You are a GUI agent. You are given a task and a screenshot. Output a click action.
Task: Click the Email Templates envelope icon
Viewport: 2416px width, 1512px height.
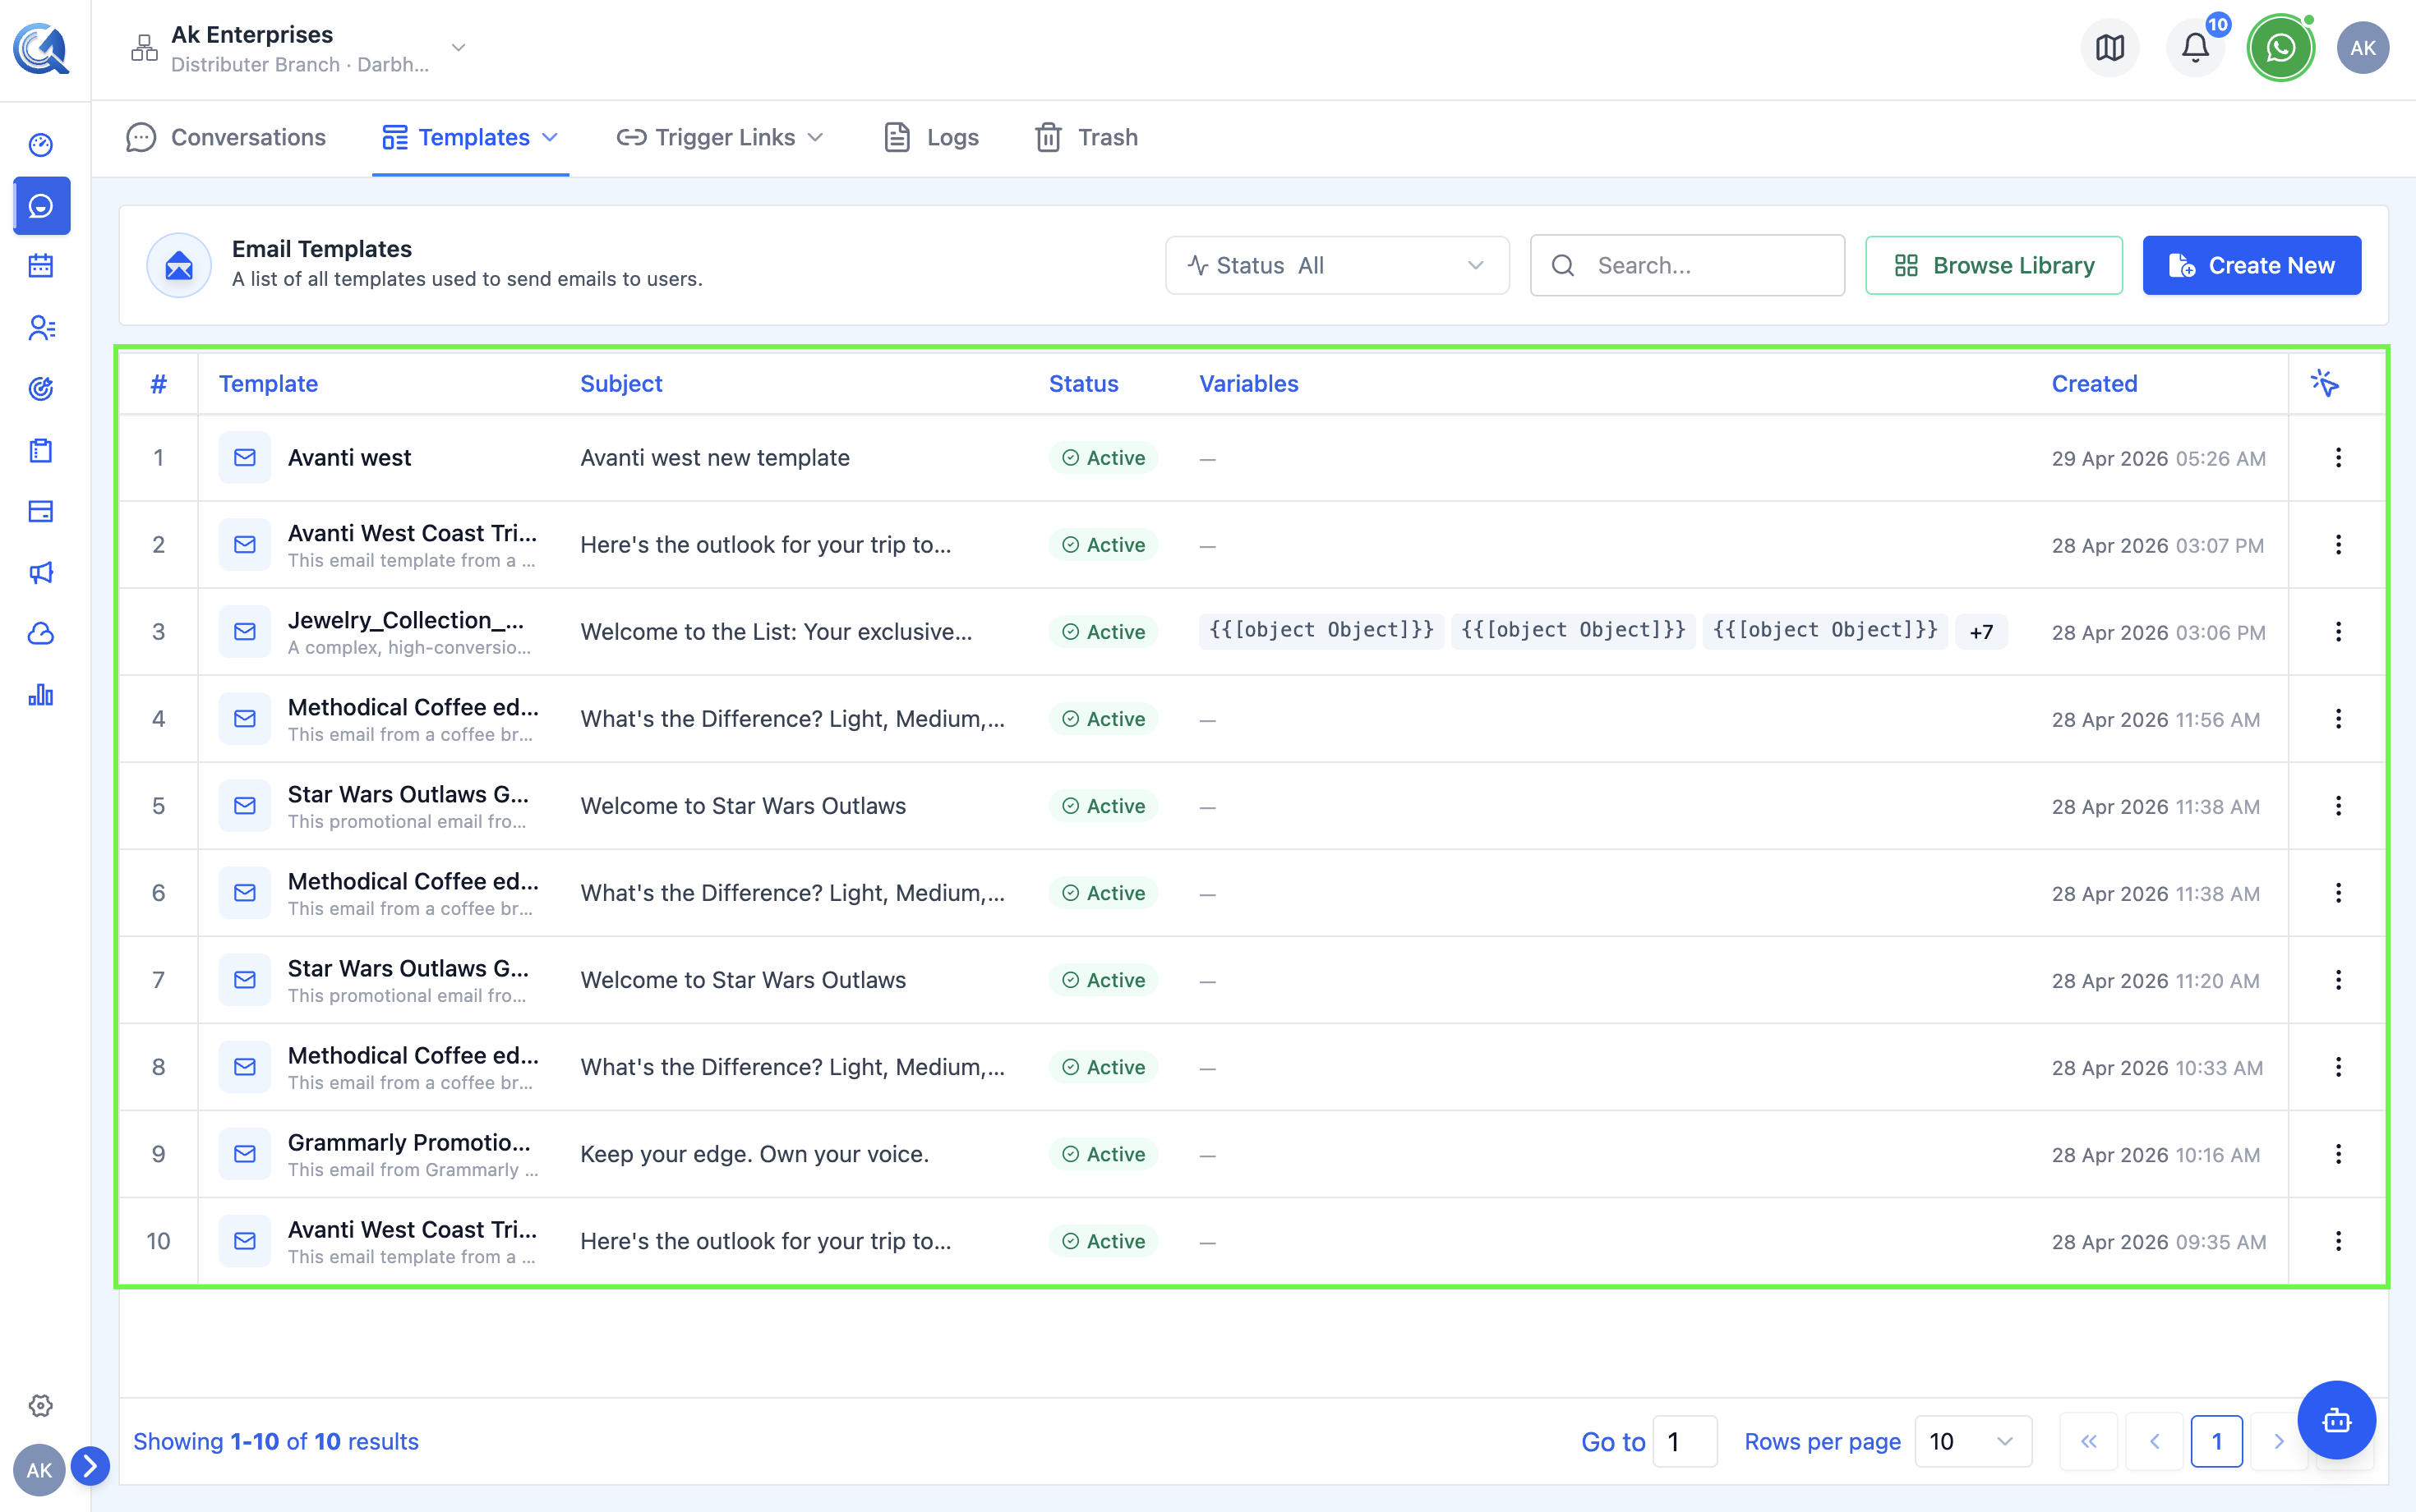(x=178, y=265)
